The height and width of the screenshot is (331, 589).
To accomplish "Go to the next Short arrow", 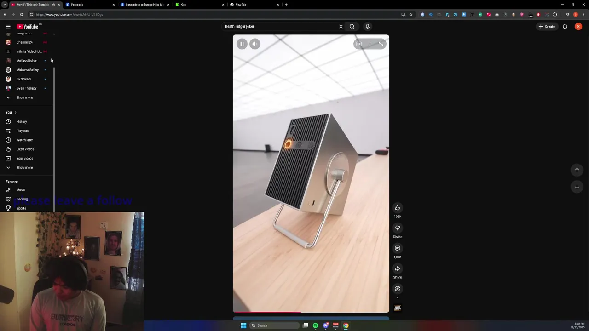I will 577,187.
